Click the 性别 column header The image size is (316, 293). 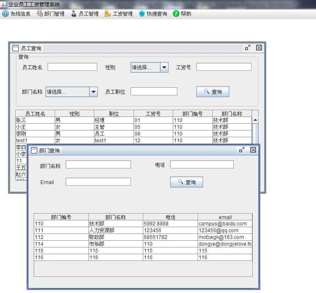pyautogui.click(x=74, y=114)
